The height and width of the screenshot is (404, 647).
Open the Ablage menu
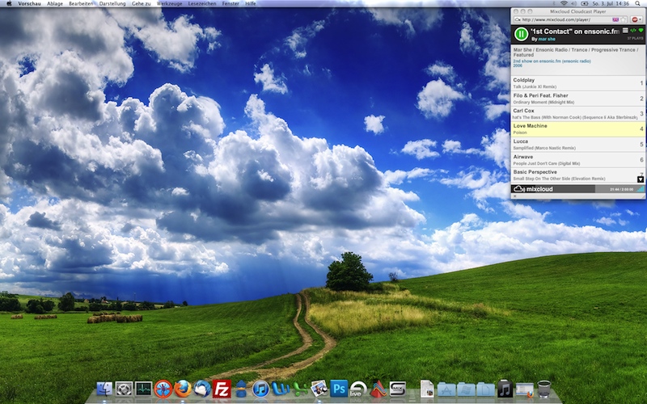coord(55,4)
